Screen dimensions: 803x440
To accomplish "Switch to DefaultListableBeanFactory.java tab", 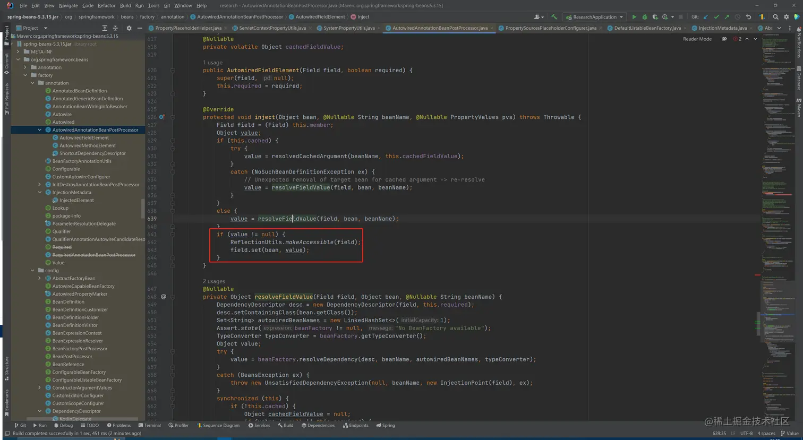I will 647,28.
